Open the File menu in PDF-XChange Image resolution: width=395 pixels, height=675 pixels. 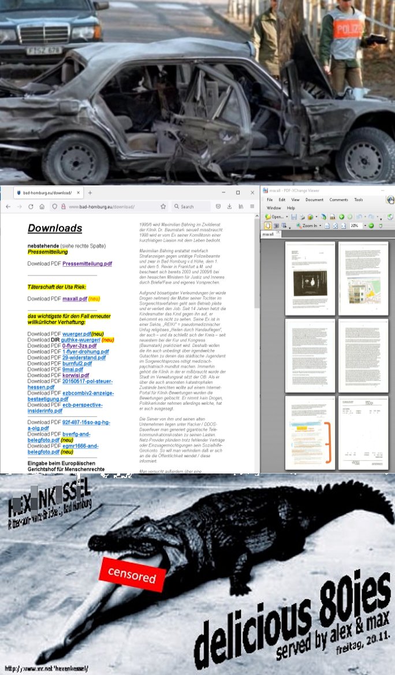(x=270, y=200)
